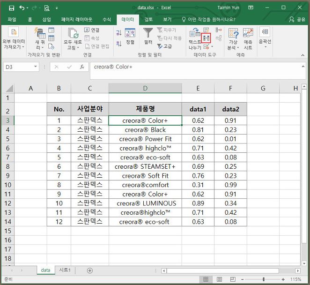The image size is (310, 285).
Task: Click the 통합 consolidate icon
Action: (x=219, y=30)
